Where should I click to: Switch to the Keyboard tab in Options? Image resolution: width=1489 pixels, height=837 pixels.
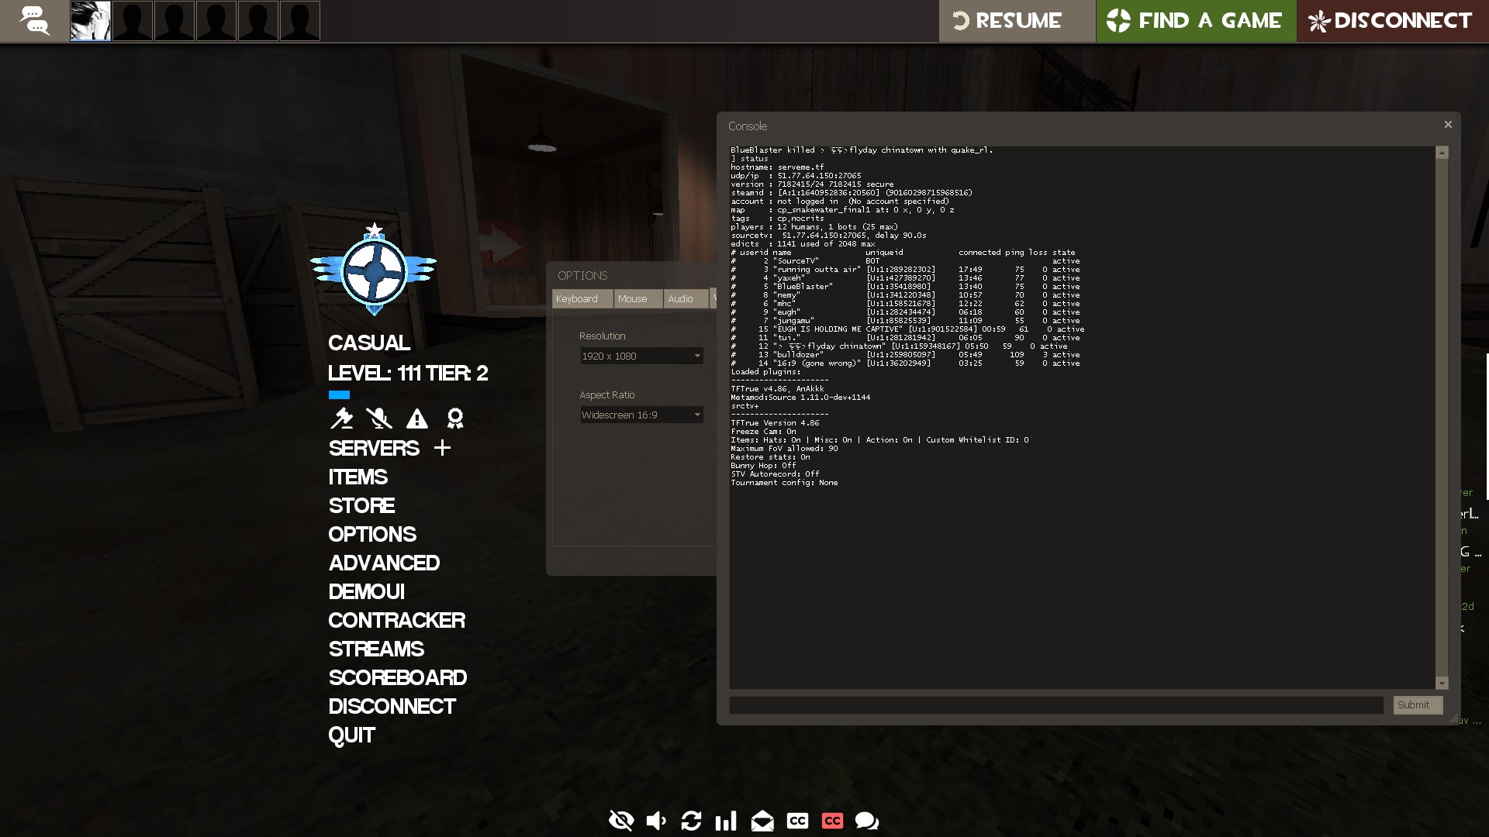tap(582, 298)
